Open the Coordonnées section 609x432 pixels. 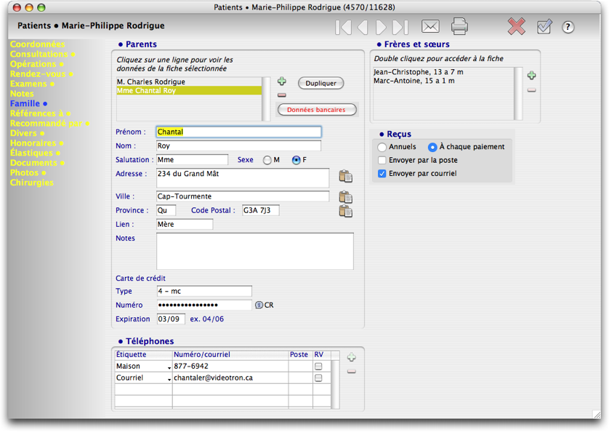click(x=38, y=44)
